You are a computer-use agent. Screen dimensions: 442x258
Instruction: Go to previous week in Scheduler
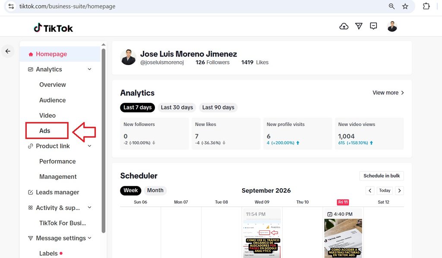pos(370,190)
